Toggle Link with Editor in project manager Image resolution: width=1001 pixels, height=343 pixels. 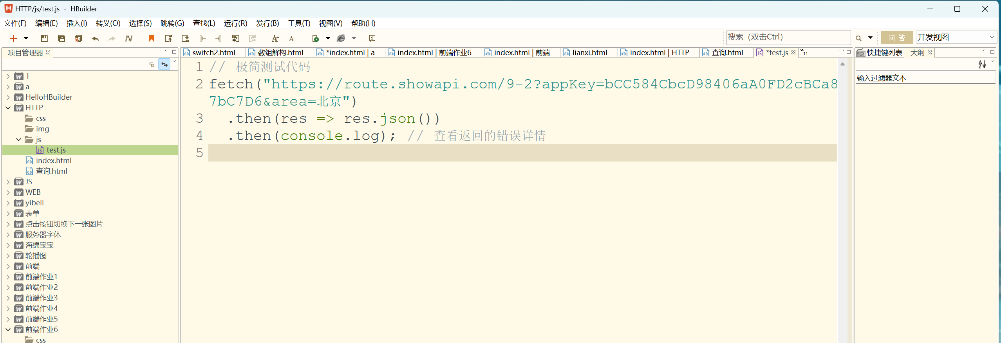[164, 65]
